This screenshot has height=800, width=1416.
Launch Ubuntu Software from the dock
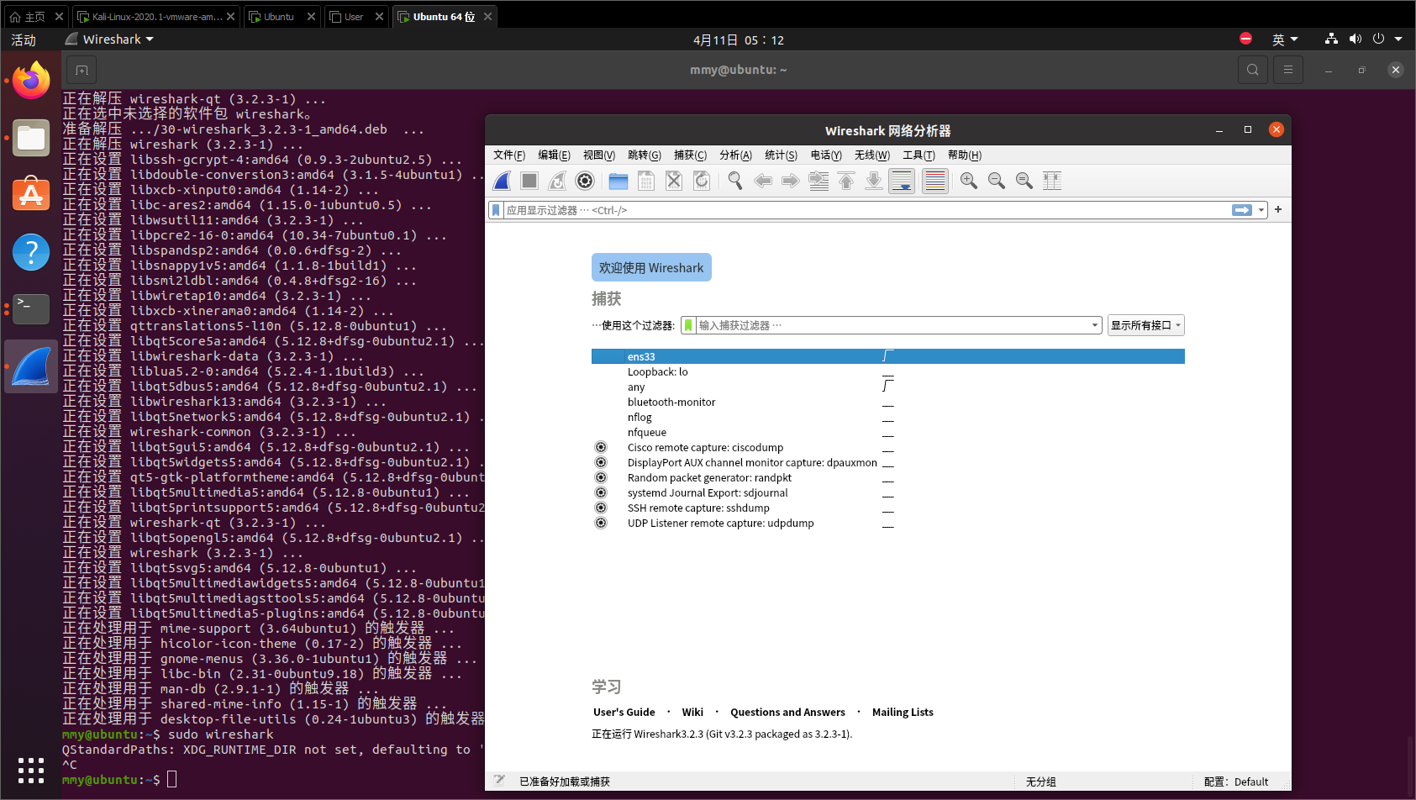31,194
